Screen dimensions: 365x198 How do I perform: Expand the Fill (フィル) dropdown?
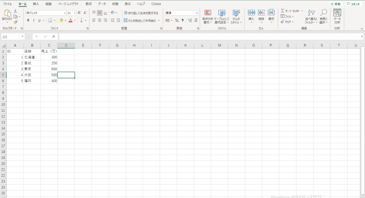click(x=293, y=16)
